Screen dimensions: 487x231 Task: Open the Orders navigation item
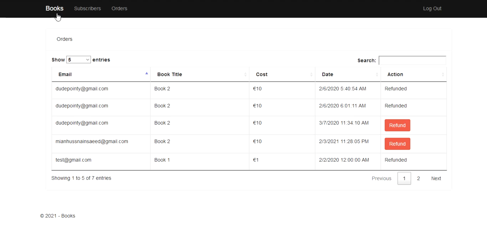pyautogui.click(x=119, y=8)
